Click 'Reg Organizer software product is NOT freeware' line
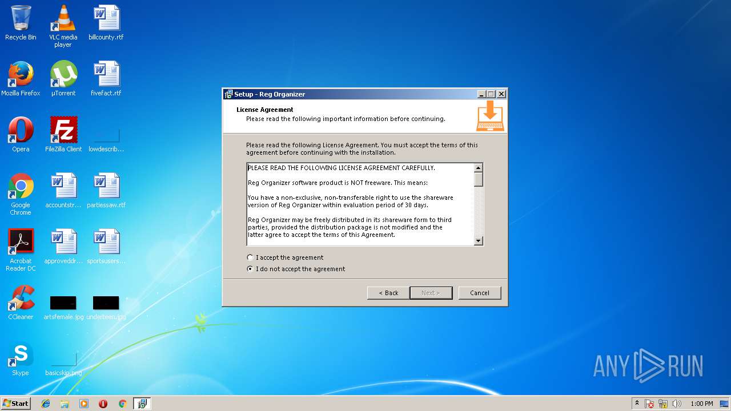 [338, 183]
